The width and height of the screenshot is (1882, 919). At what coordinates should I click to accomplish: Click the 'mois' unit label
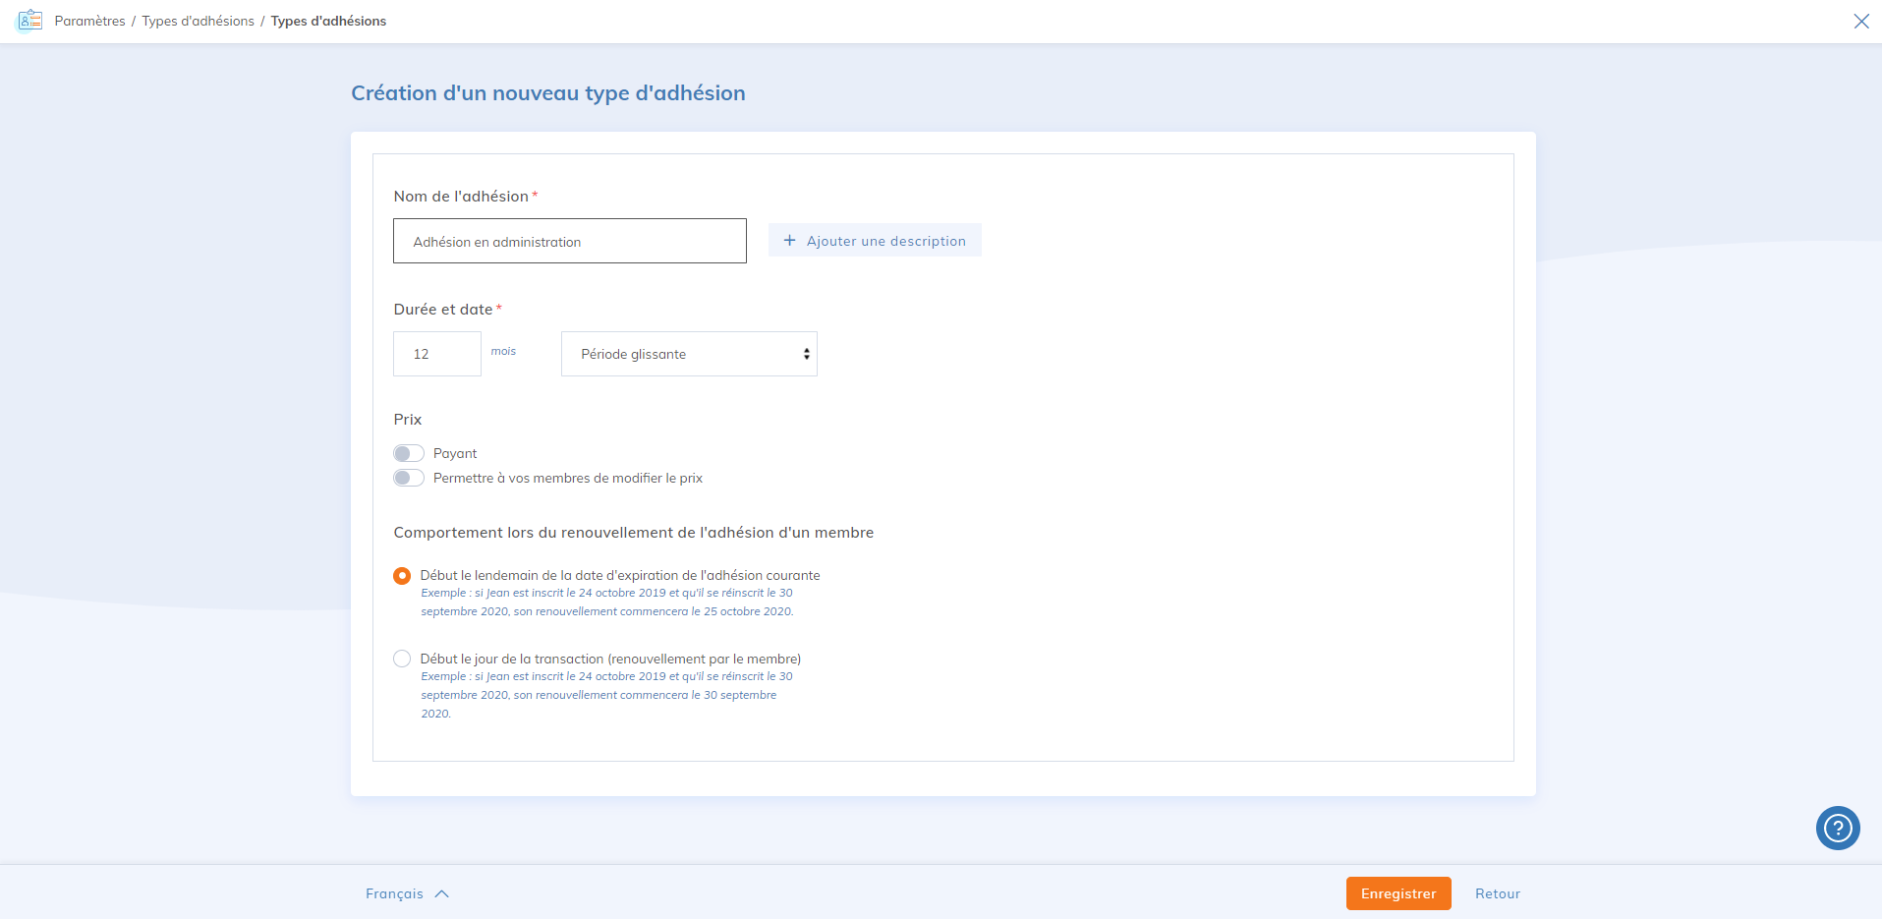(503, 351)
